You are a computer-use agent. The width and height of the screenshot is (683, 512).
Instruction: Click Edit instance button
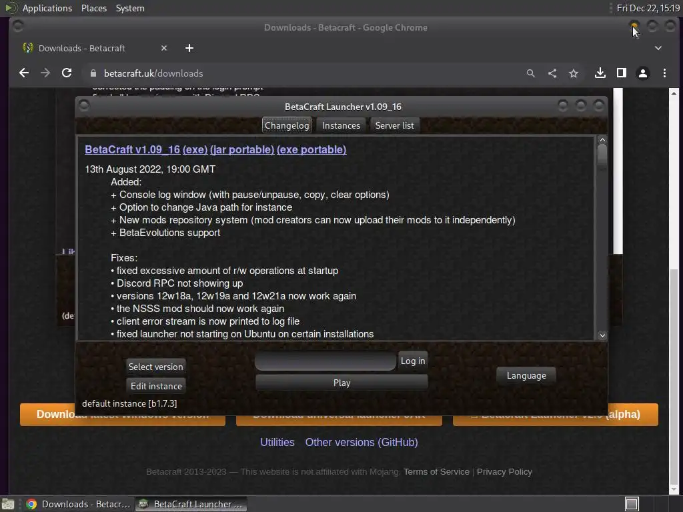(x=156, y=386)
